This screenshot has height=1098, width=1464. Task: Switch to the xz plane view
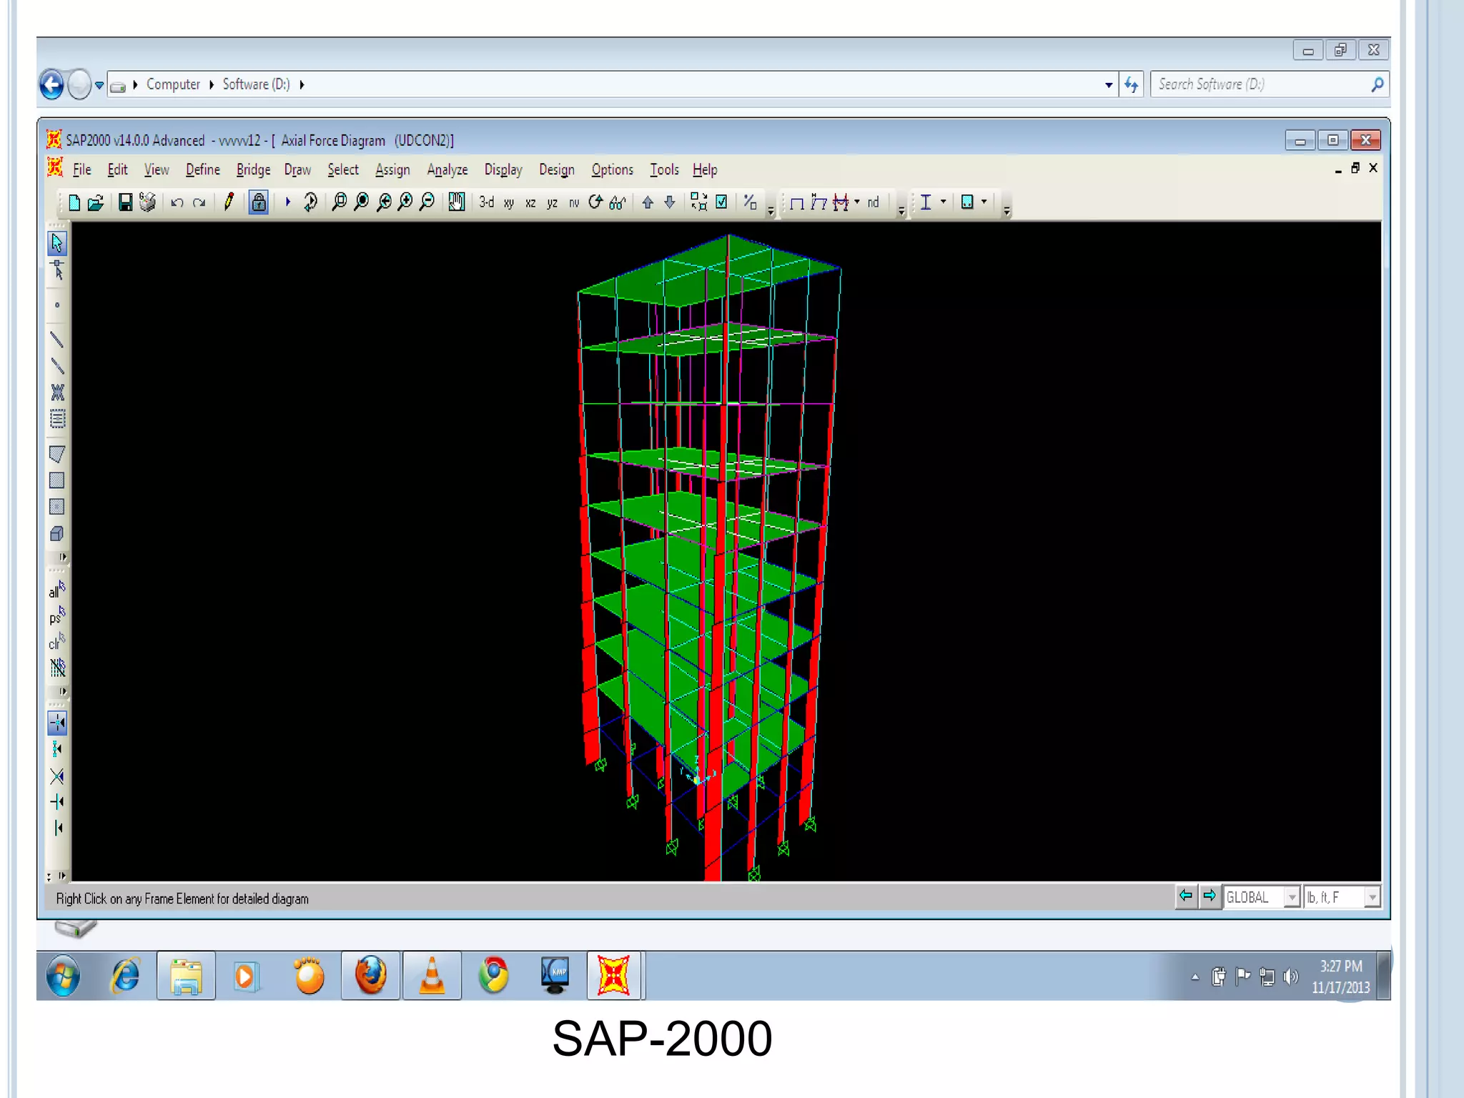click(x=530, y=203)
